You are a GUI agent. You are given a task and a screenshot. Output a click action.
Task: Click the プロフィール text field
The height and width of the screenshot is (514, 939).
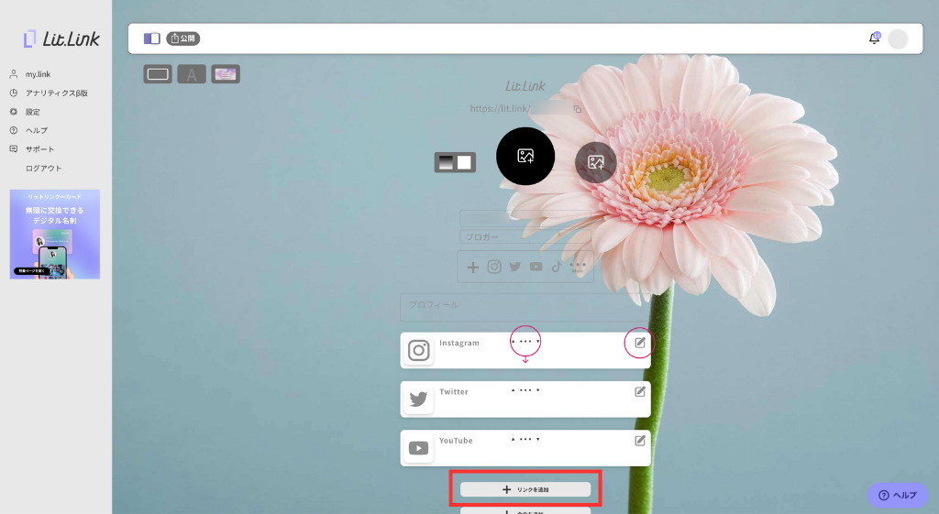coord(525,307)
